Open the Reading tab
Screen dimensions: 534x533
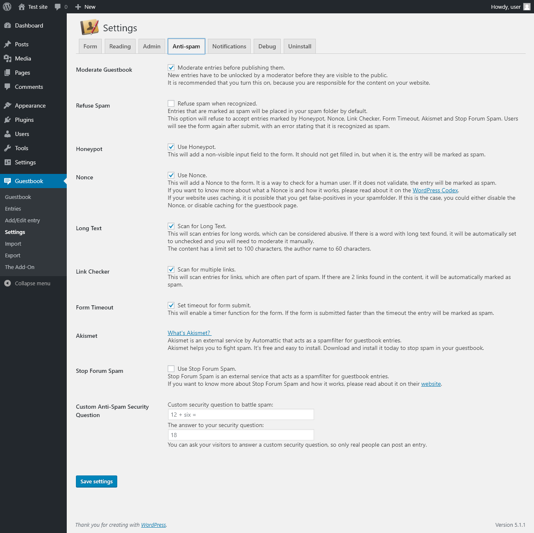coord(120,46)
